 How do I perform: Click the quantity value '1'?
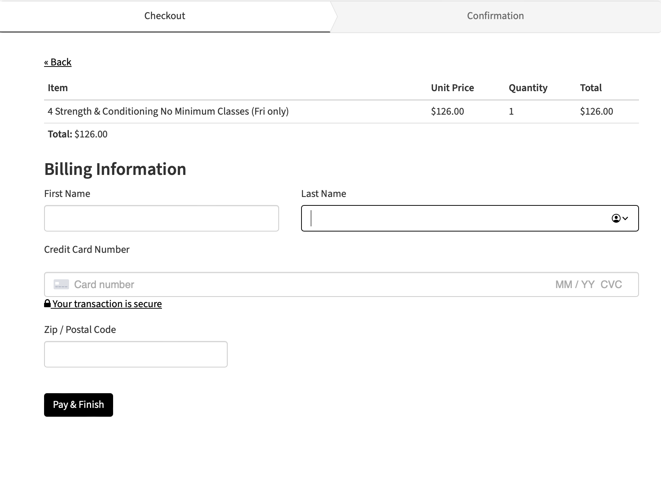pos(511,111)
